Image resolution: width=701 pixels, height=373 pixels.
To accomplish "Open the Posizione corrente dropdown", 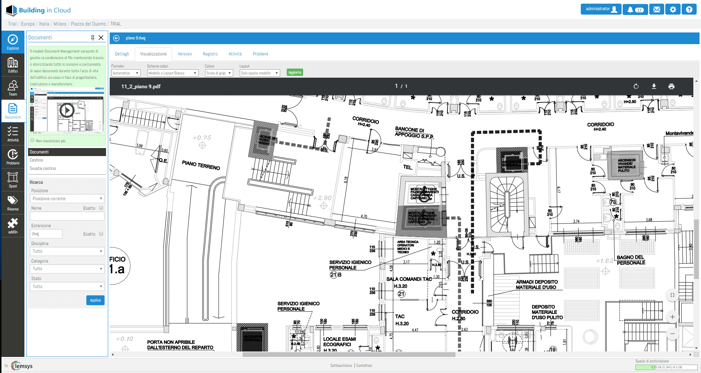I will tap(67, 199).
